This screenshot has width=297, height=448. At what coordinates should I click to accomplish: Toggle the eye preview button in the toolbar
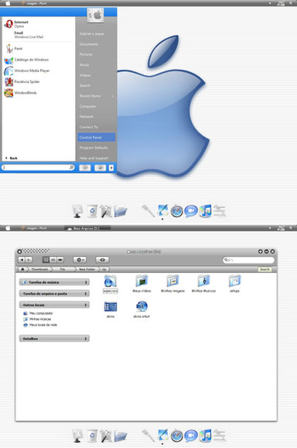pos(102,260)
